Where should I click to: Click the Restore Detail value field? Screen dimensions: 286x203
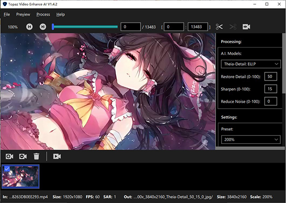271,76
